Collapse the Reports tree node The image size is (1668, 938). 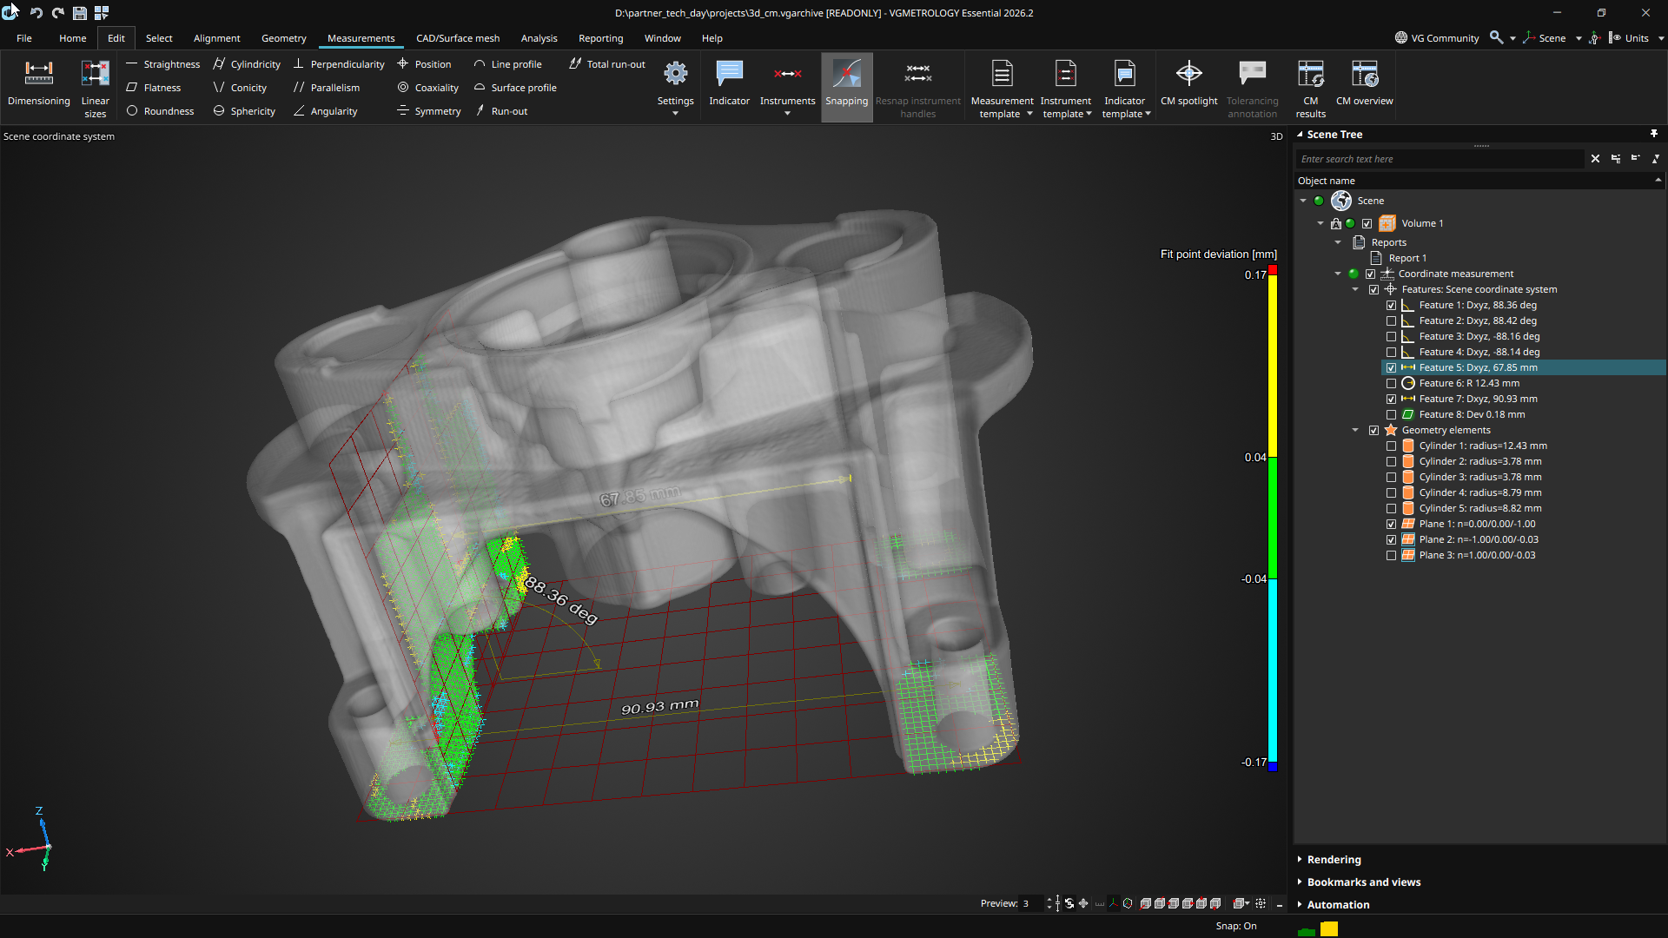(1338, 243)
